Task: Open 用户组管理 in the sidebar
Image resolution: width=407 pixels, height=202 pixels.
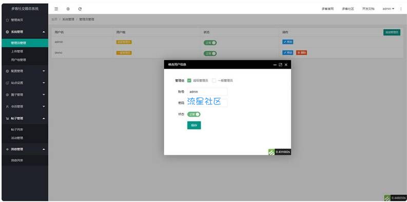Action: pyautogui.click(x=25, y=60)
